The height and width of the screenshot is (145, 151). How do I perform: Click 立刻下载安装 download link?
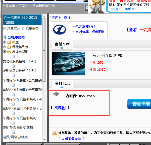pos(71,139)
